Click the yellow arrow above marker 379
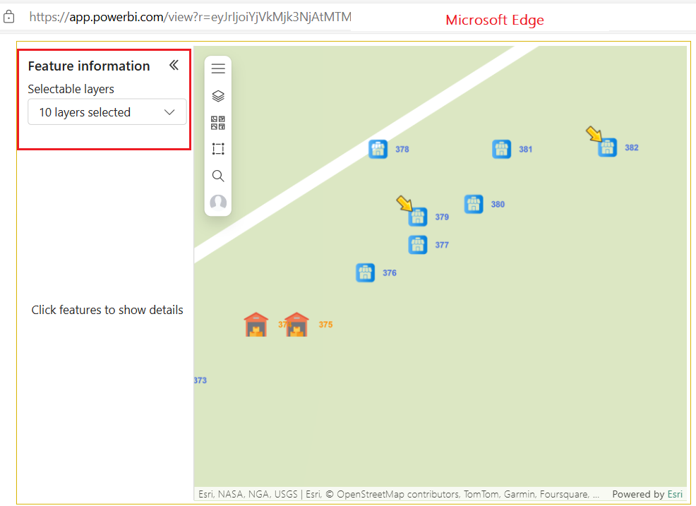696x506 pixels. [x=404, y=204]
